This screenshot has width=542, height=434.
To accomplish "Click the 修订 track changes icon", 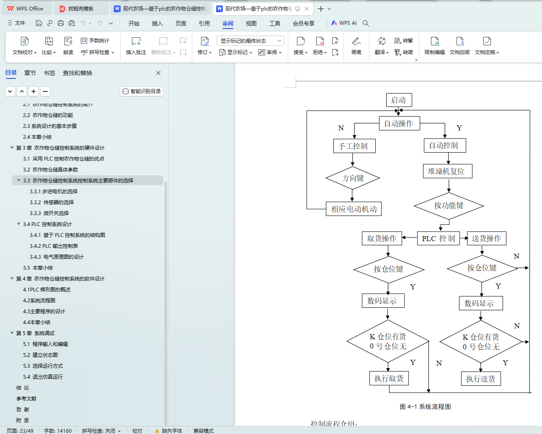I will click(x=204, y=41).
